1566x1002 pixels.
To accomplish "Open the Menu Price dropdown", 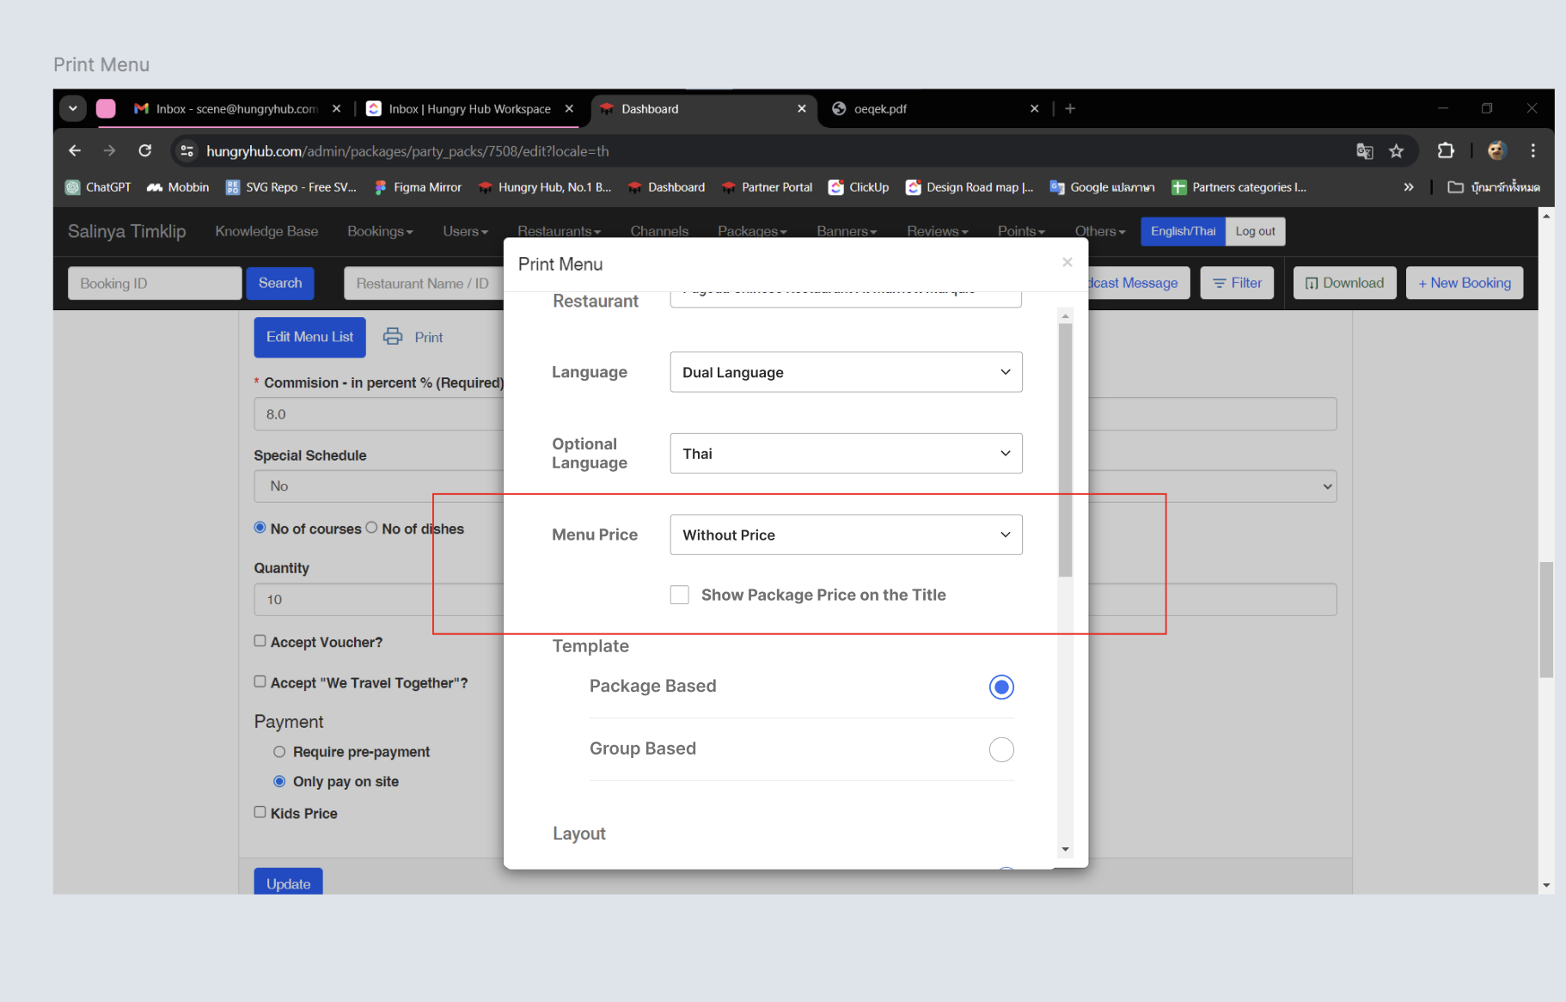I will click(x=846, y=535).
